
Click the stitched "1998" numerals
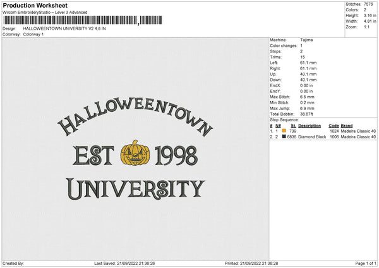pos(176,155)
